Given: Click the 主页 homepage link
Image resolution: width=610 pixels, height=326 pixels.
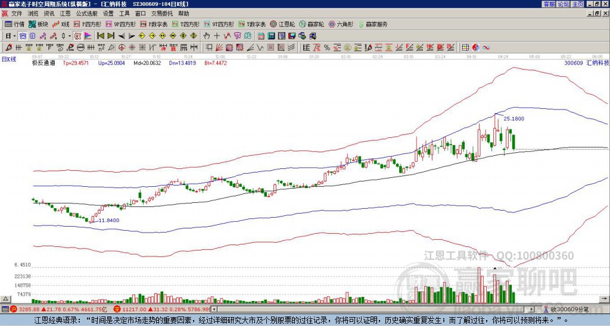Looking at the screenshot, I should [578, 4].
